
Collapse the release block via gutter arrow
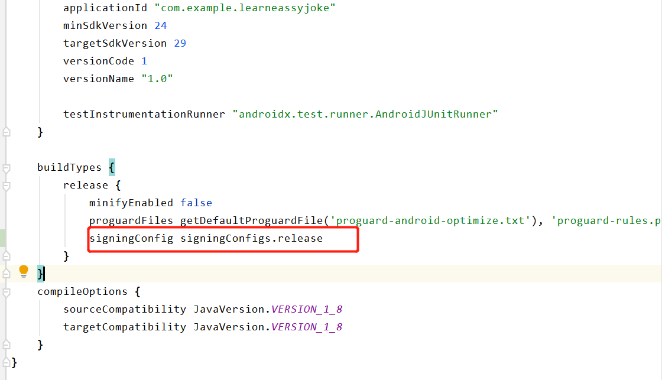7,185
